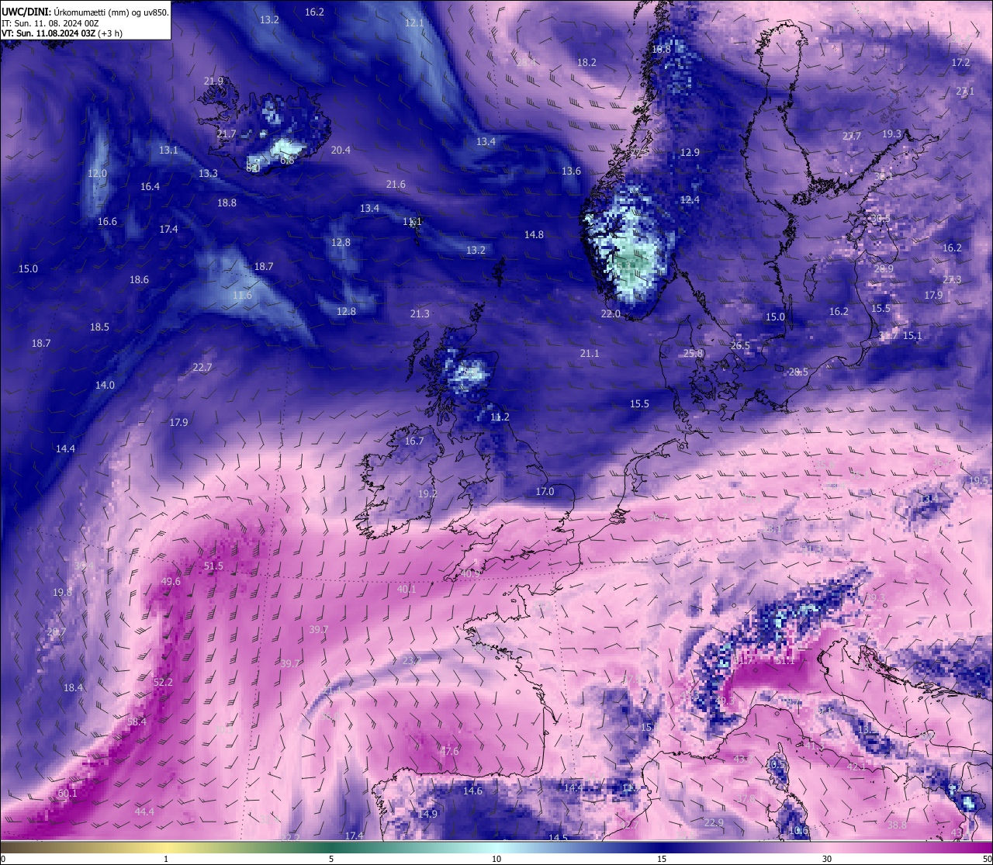Click the 40.1 value over the English Channel
Image resolution: width=993 pixels, height=865 pixels.
(407, 590)
